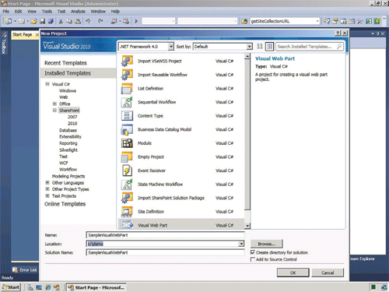This screenshot has width=389, height=292.
Task: Focus the project Name input field
Action: pyautogui.click(x=165, y=235)
